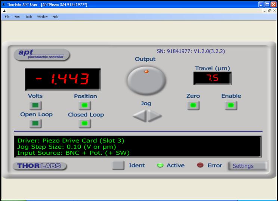Jog left with the left arrow
The height and width of the screenshot is (201, 278).
[140, 116]
